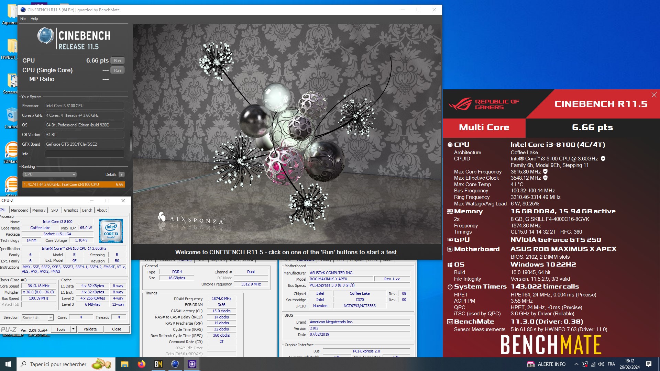This screenshot has height=371, width=660.
Task: Open the Screenshots desktop icon
Action: (10, 84)
